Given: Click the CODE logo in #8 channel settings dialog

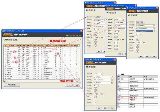Looking at the screenshot, I should (x=131, y=11).
